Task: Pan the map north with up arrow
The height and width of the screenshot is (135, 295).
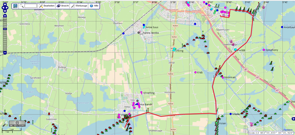Action: click(5, 3)
